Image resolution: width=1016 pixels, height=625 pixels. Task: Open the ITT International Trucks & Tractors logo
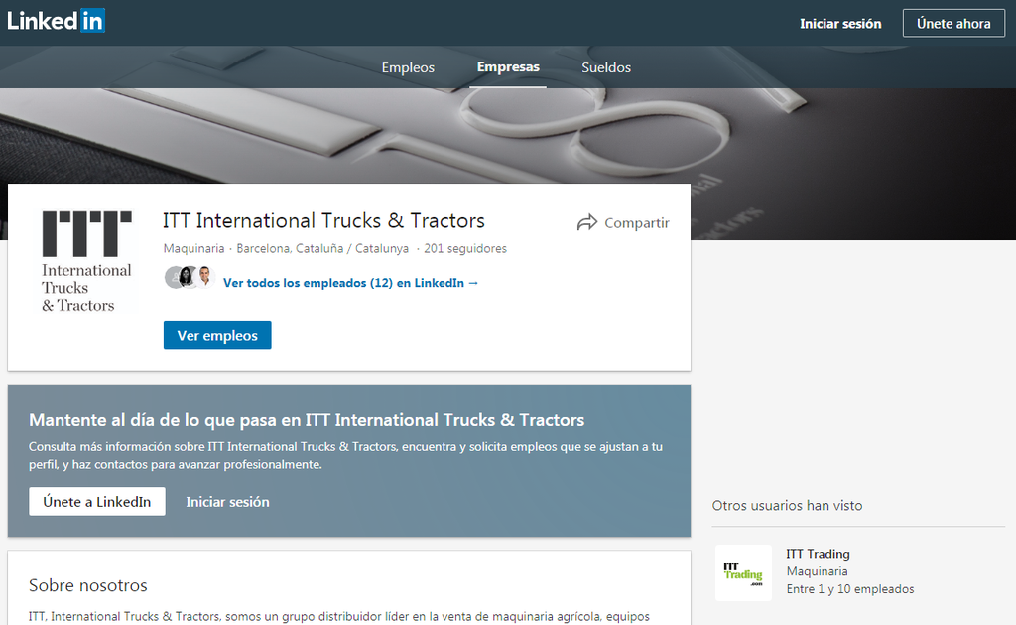87,261
